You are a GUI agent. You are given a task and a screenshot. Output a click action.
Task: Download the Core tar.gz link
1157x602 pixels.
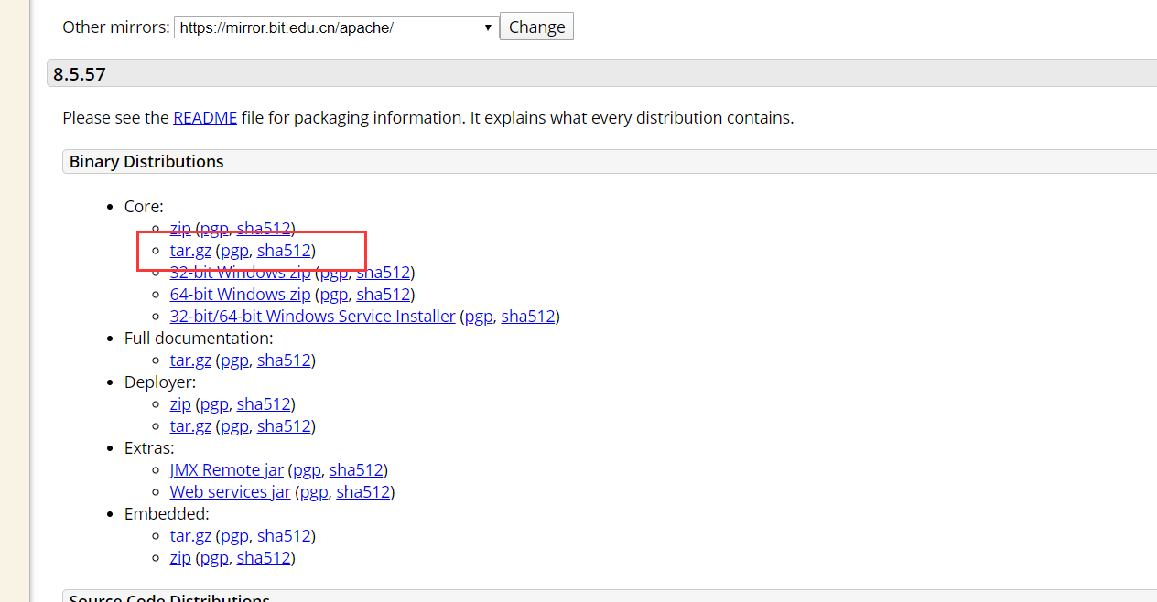tap(190, 251)
